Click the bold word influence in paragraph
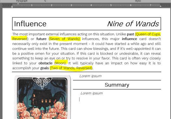The image size is (171, 119). pos(129,39)
